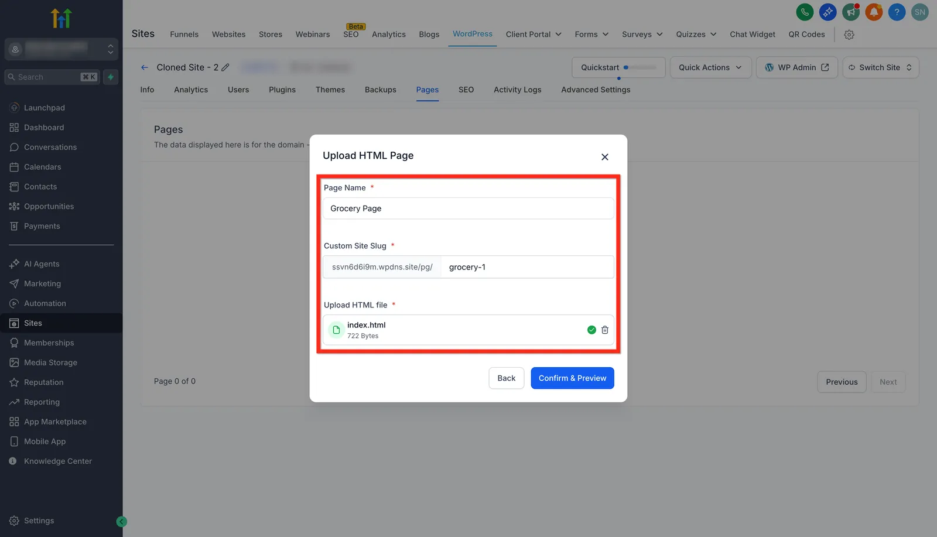Expand the Client Portal dropdown
Screen dimensions: 937x537
tap(534, 35)
